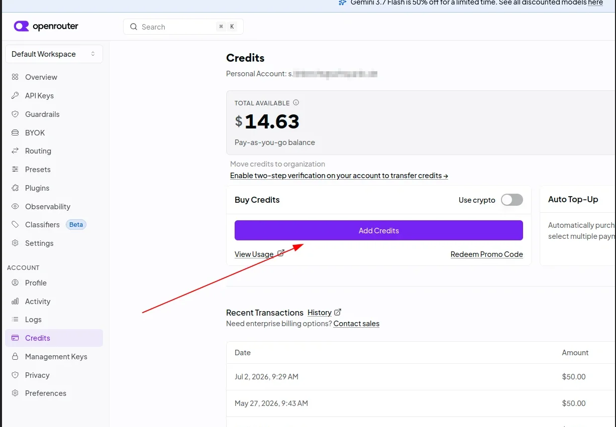Follow the Contact sales link
The height and width of the screenshot is (427, 616).
(x=356, y=324)
